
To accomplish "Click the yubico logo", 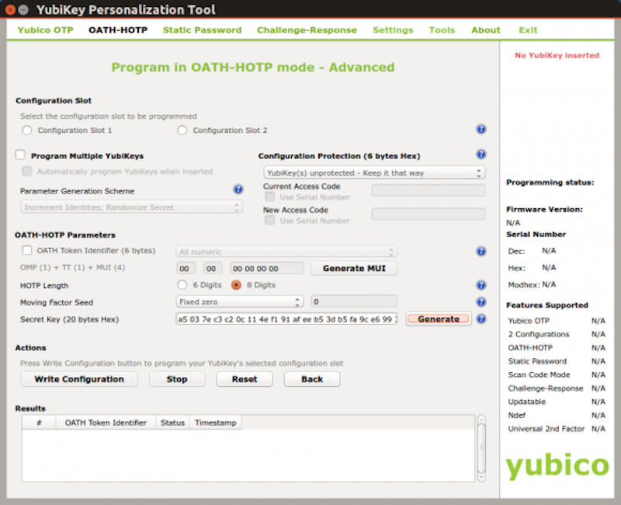I will coord(557,466).
